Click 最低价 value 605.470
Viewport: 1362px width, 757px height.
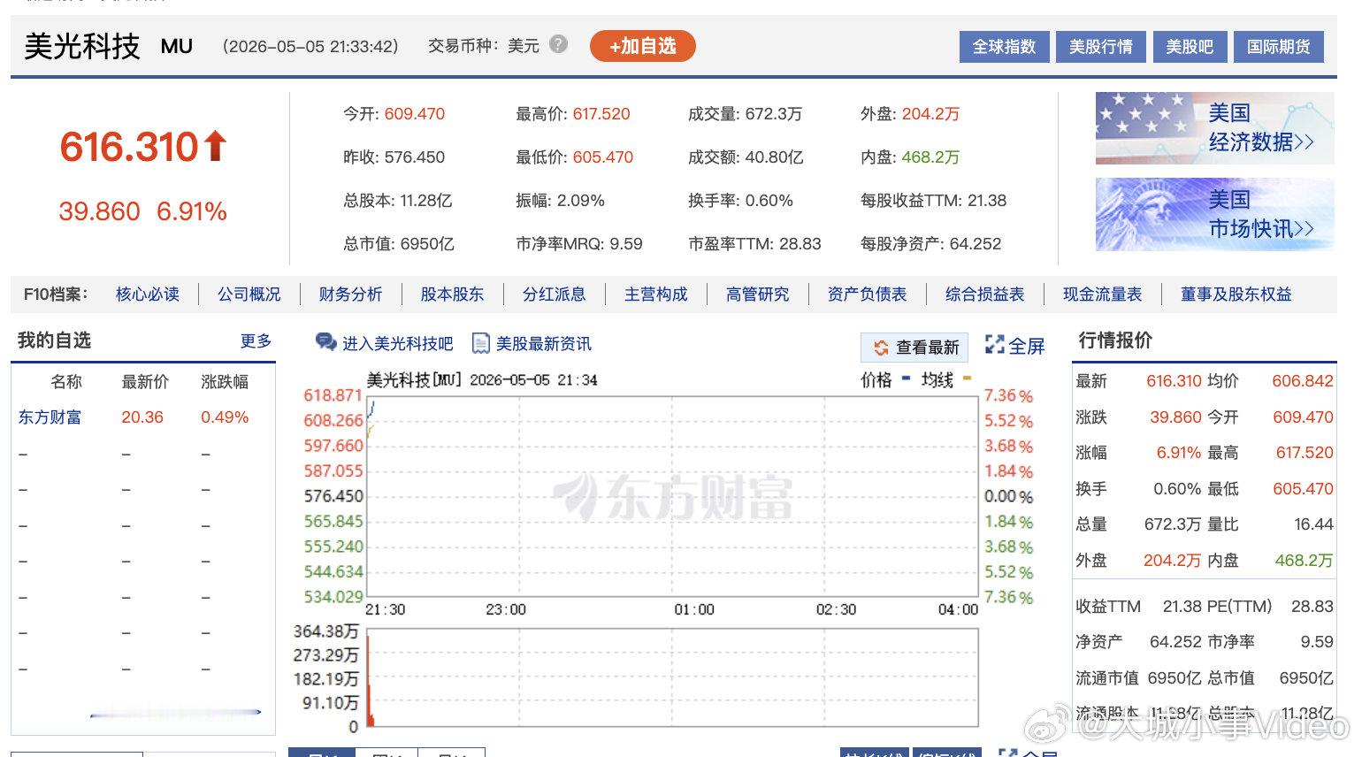click(x=603, y=157)
